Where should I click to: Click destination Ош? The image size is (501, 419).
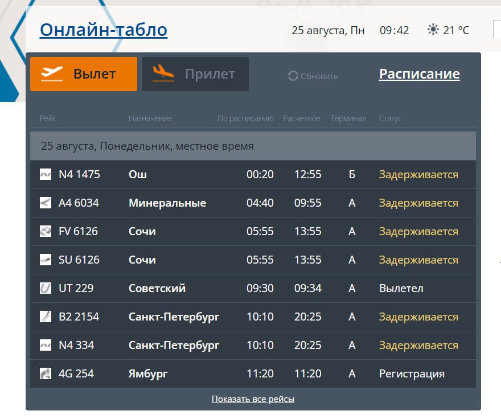tap(138, 174)
